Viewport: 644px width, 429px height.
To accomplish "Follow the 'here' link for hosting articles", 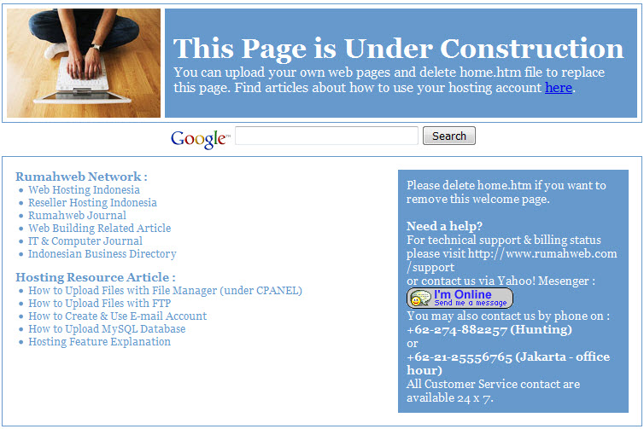I will (x=559, y=88).
